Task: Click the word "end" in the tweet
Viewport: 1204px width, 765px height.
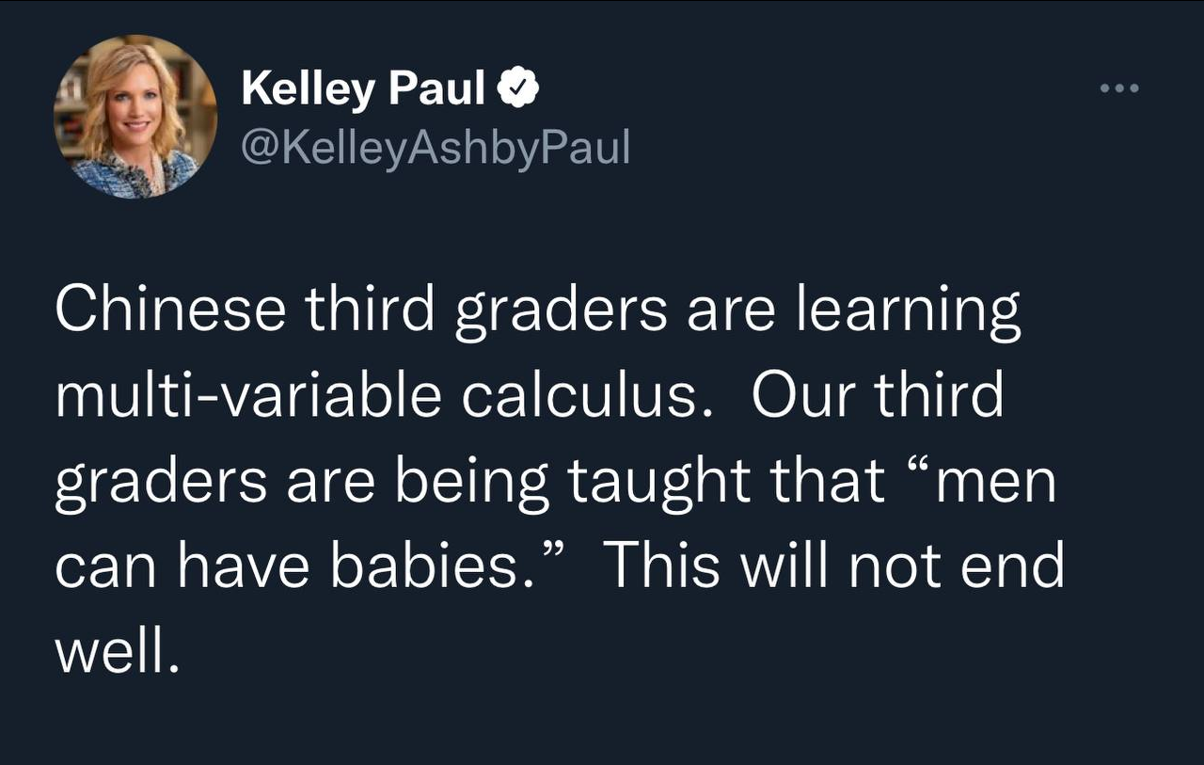Action: [x=1021, y=565]
